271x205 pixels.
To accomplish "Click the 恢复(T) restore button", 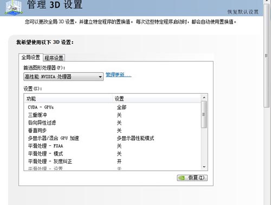I will click(192, 178).
